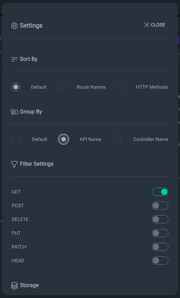Turn on the PUT filter

160,233
